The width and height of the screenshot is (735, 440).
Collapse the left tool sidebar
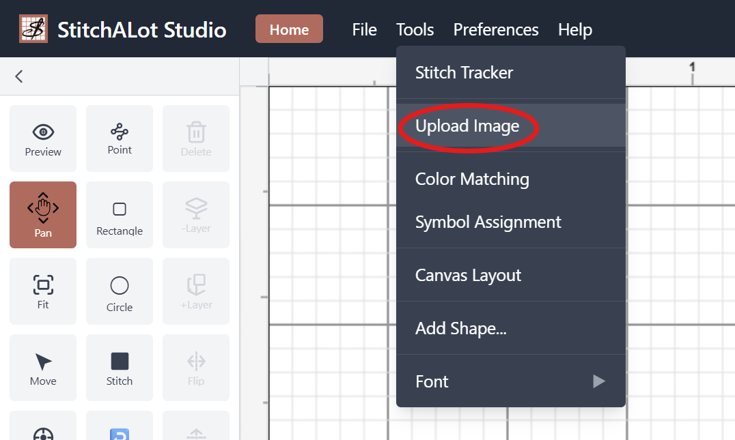coord(19,76)
